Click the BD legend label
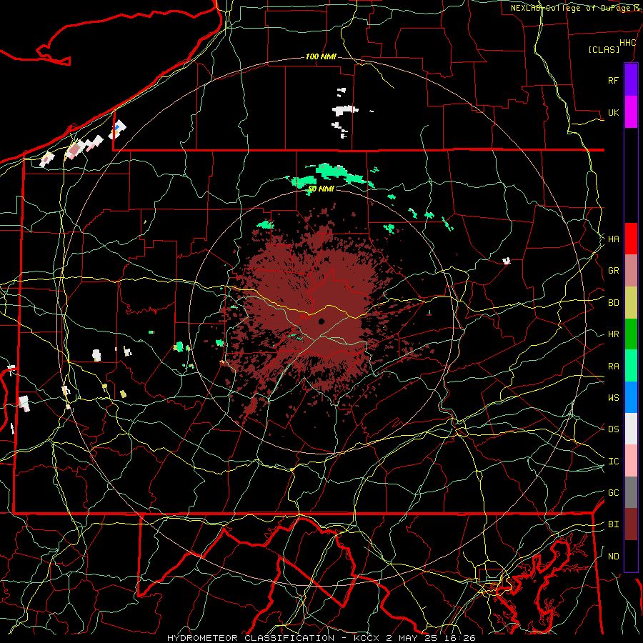 point(613,303)
